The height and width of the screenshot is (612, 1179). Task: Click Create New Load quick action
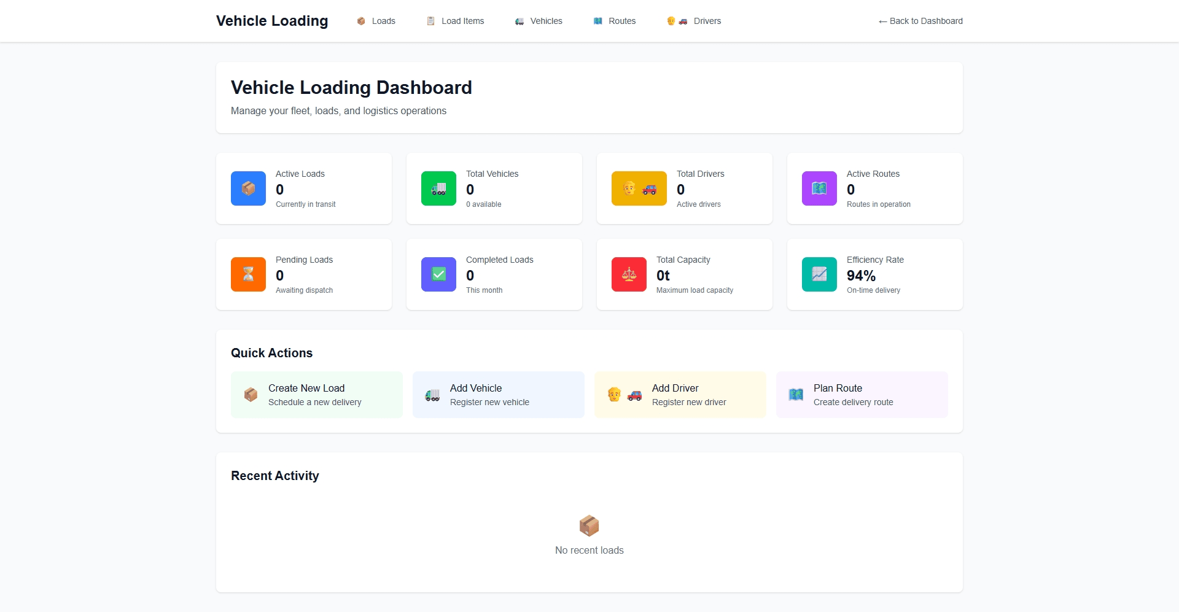click(316, 395)
